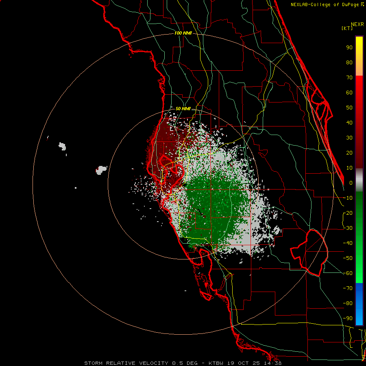This screenshot has width=366, height=366.
Task: Select the 90 value on velocity scale
Action: pyautogui.click(x=349, y=48)
